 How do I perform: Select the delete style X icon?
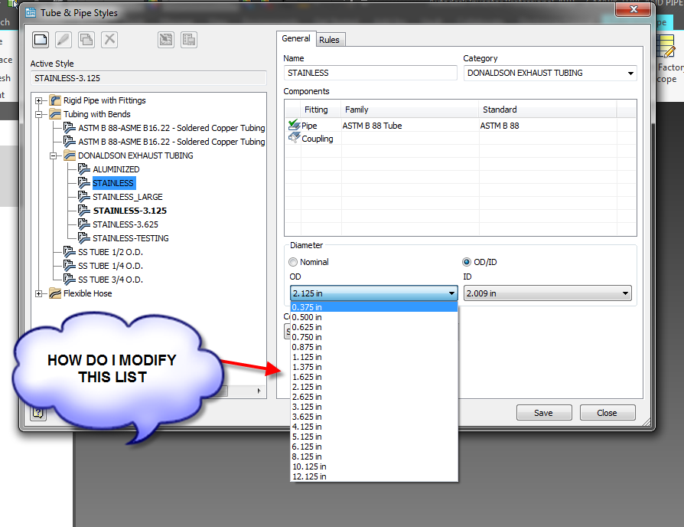[109, 39]
